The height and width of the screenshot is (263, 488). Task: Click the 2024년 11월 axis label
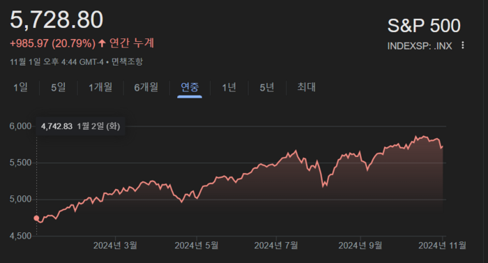(x=442, y=246)
